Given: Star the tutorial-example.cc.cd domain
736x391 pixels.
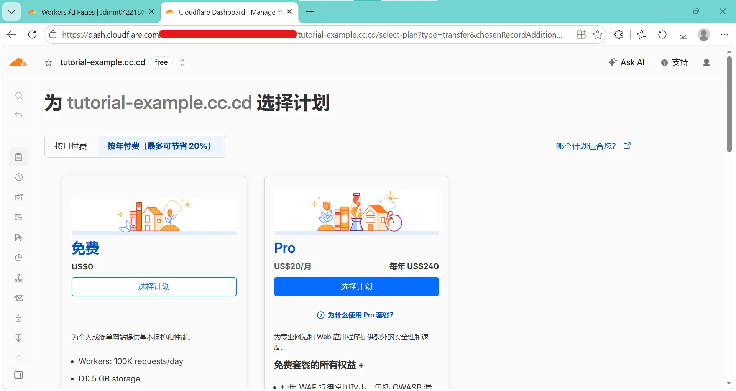Looking at the screenshot, I should (48, 63).
